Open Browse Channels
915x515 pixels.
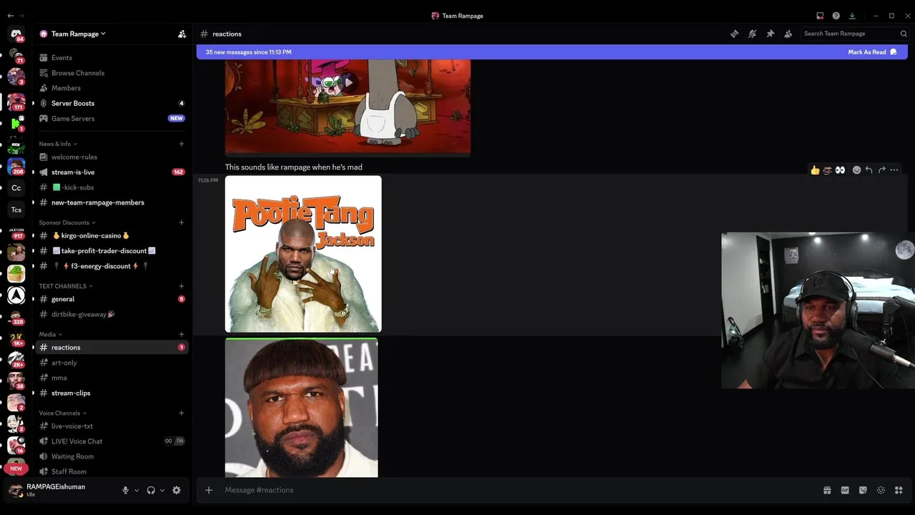point(111,73)
